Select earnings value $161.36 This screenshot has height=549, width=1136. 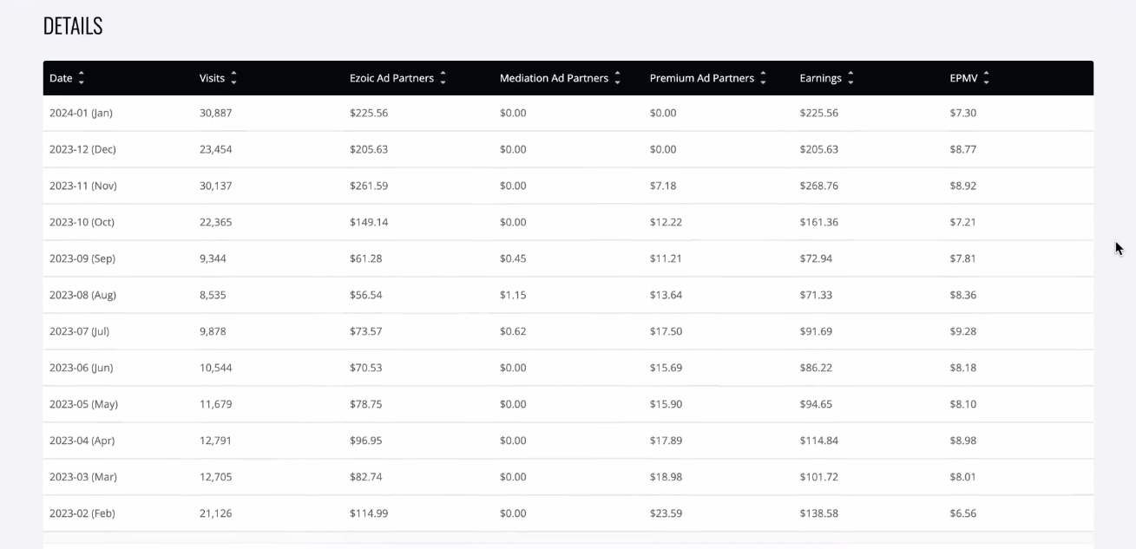(819, 222)
